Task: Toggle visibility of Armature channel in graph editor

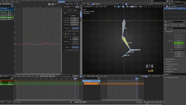Action: click(x=1, y=8)
